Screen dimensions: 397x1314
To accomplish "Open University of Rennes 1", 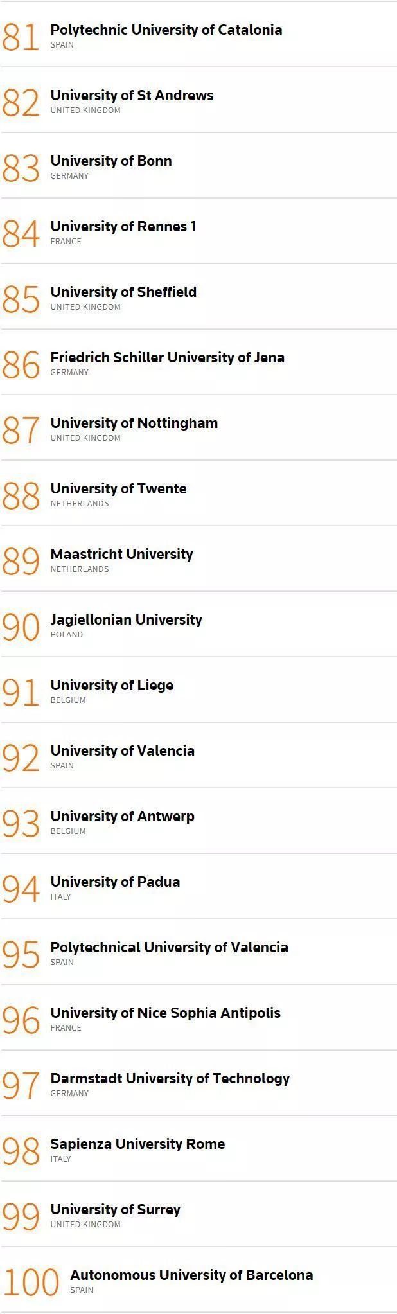I will click(123, 227).
